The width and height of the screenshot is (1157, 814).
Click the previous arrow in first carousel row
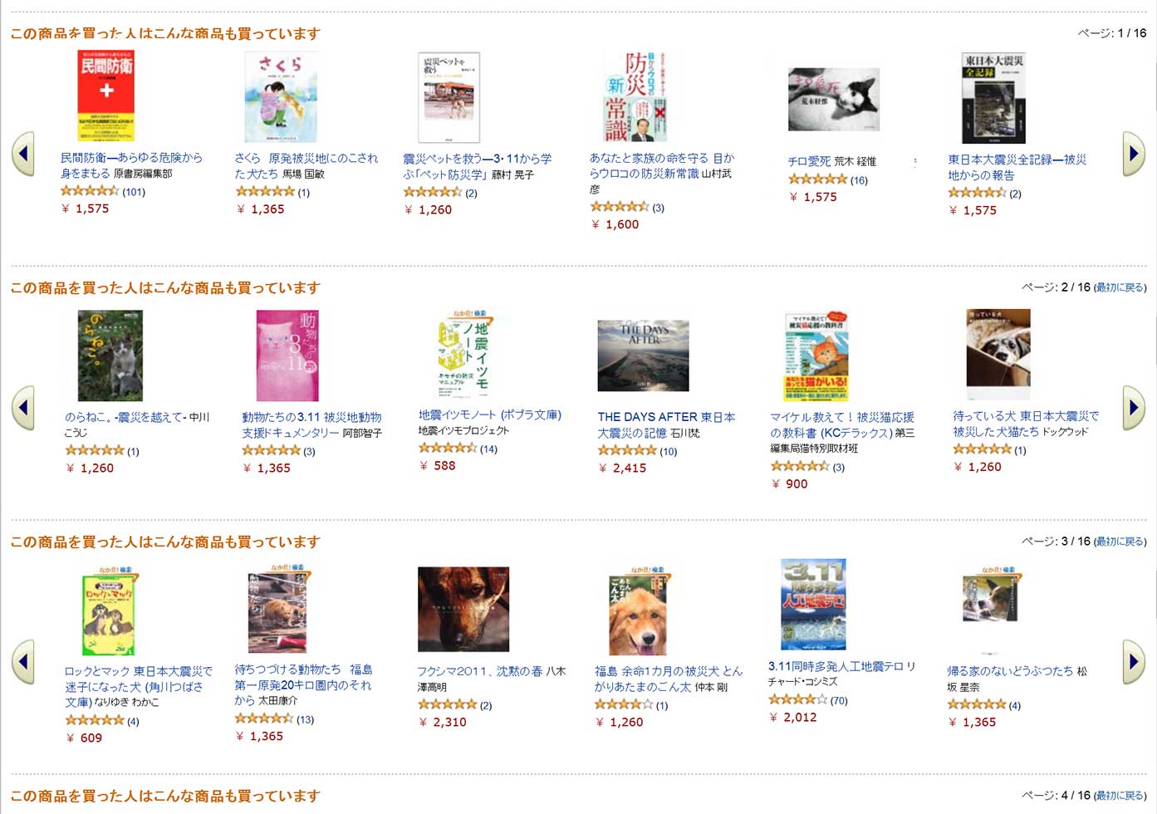pyautogui.click(x=23, y=154)
